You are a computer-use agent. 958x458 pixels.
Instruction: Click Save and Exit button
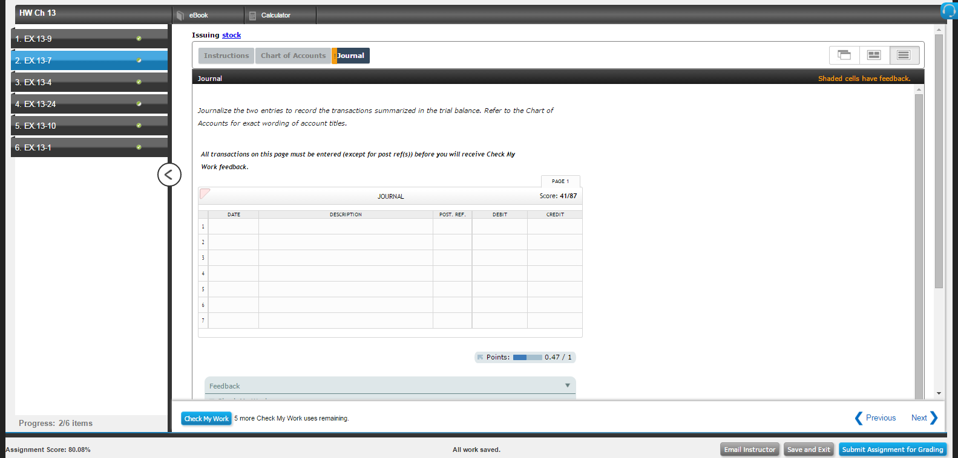click(x=809, y=450)
